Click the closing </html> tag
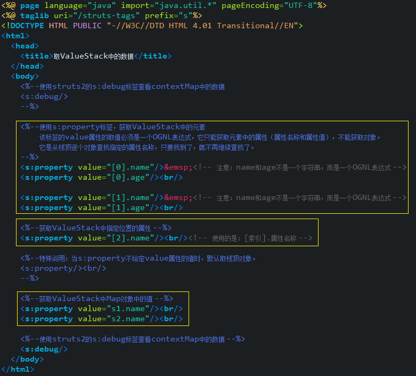The image size is (416, 376). [18, 370]
